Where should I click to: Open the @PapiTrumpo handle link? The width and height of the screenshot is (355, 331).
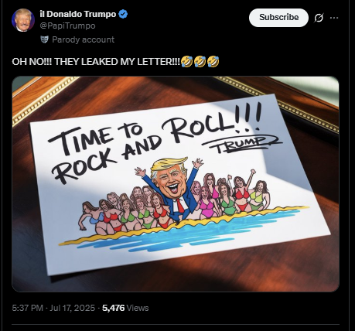click(67, 26)
